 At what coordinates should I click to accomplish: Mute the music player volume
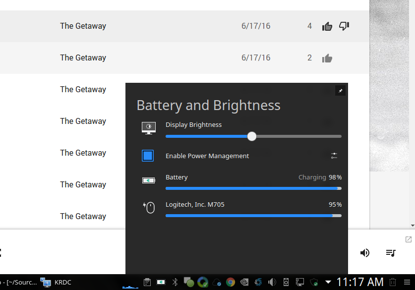364,253
